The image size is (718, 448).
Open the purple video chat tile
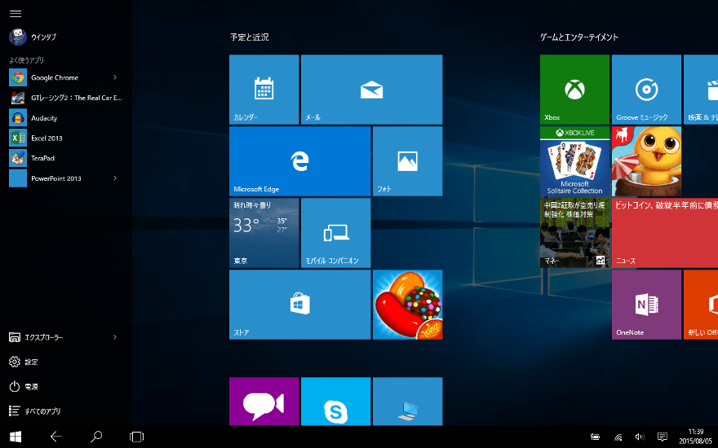pyautogui.click(x=264, y=402)
